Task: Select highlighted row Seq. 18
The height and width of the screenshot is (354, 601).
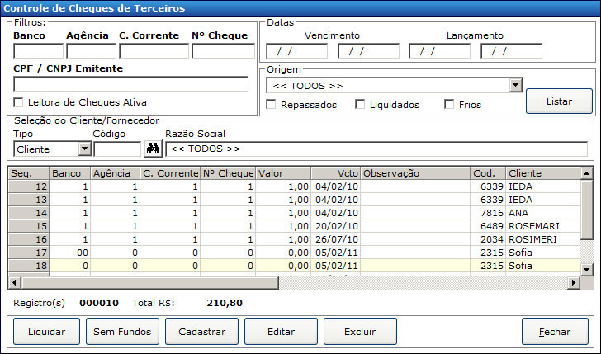Action: (x=295, y=266)
